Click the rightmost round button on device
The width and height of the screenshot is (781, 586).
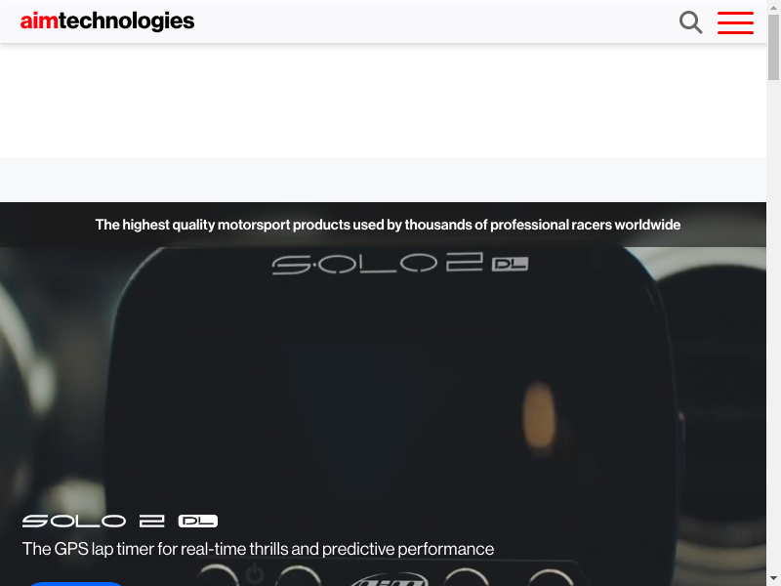[551, 577]
